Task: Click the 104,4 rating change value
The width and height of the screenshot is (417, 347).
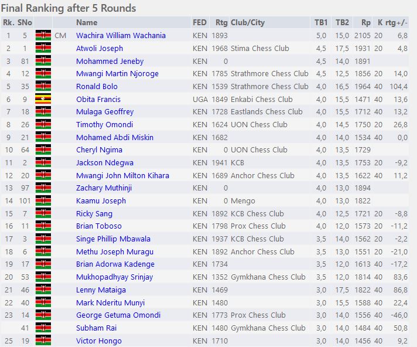Action: (x=398, y=87)
